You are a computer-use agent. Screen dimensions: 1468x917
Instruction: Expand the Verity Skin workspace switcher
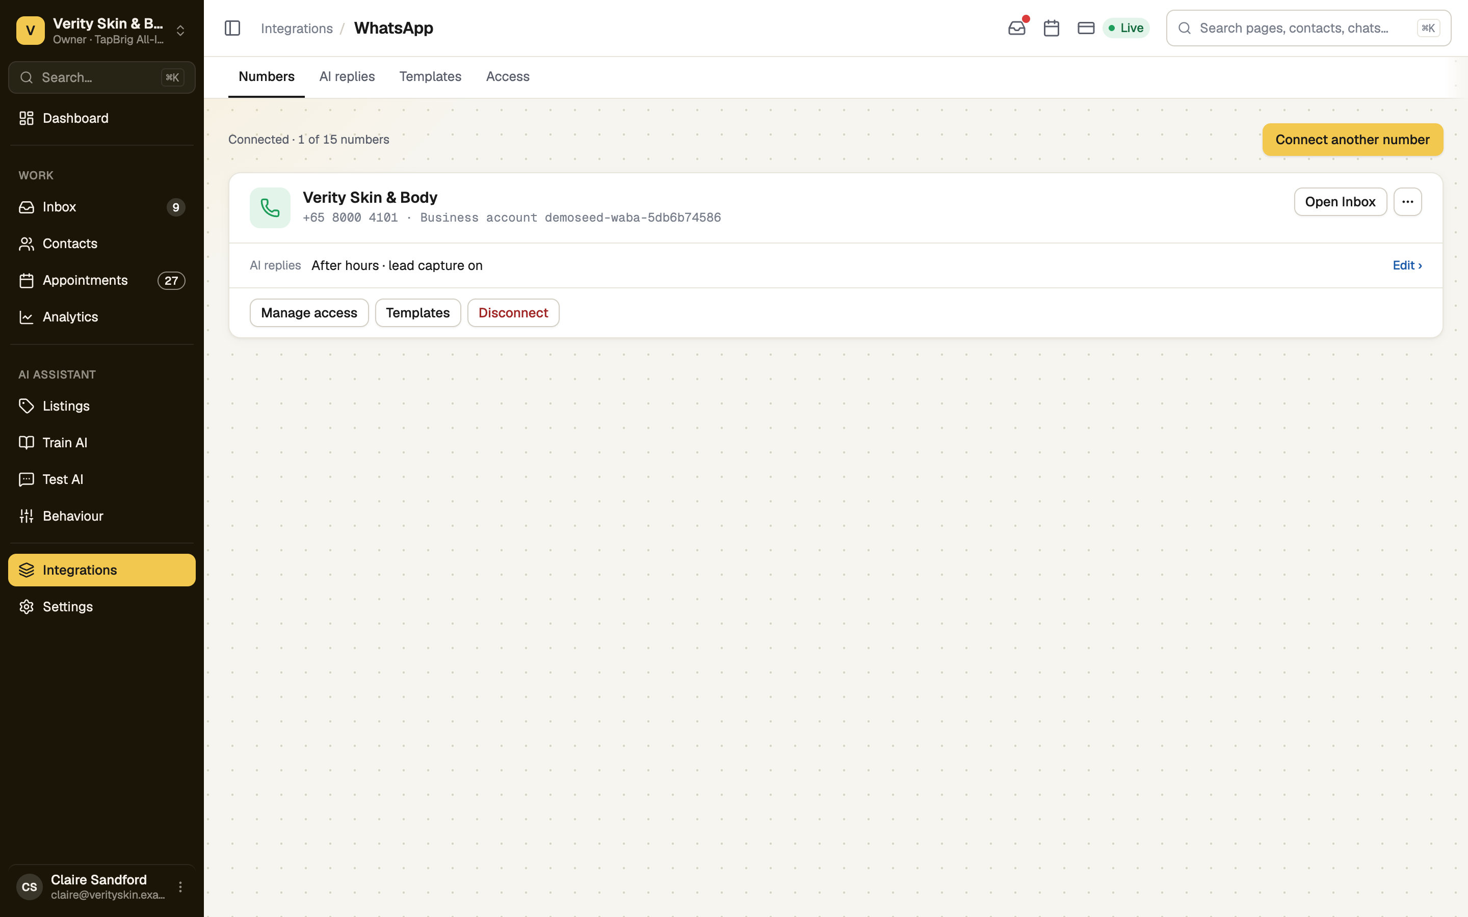(x=102, y=31)
